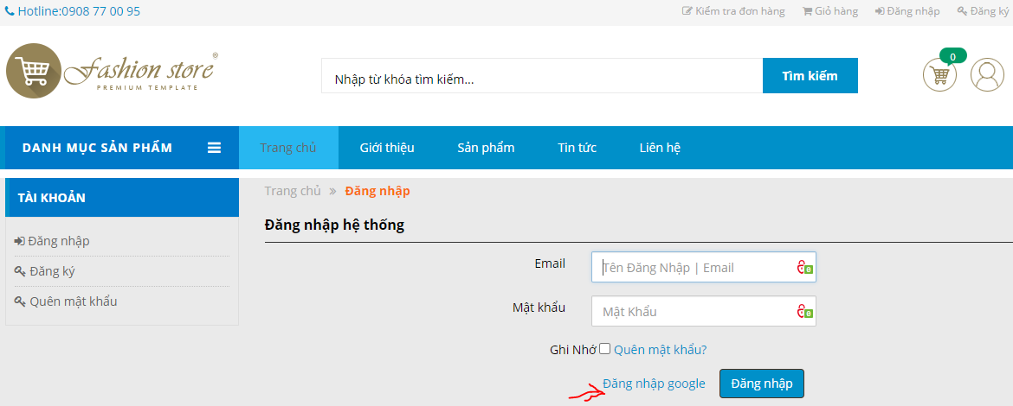This screenshot has height=406, width=1013.
Task: Click the Fashion store logo
Action: tap(112, 71)
